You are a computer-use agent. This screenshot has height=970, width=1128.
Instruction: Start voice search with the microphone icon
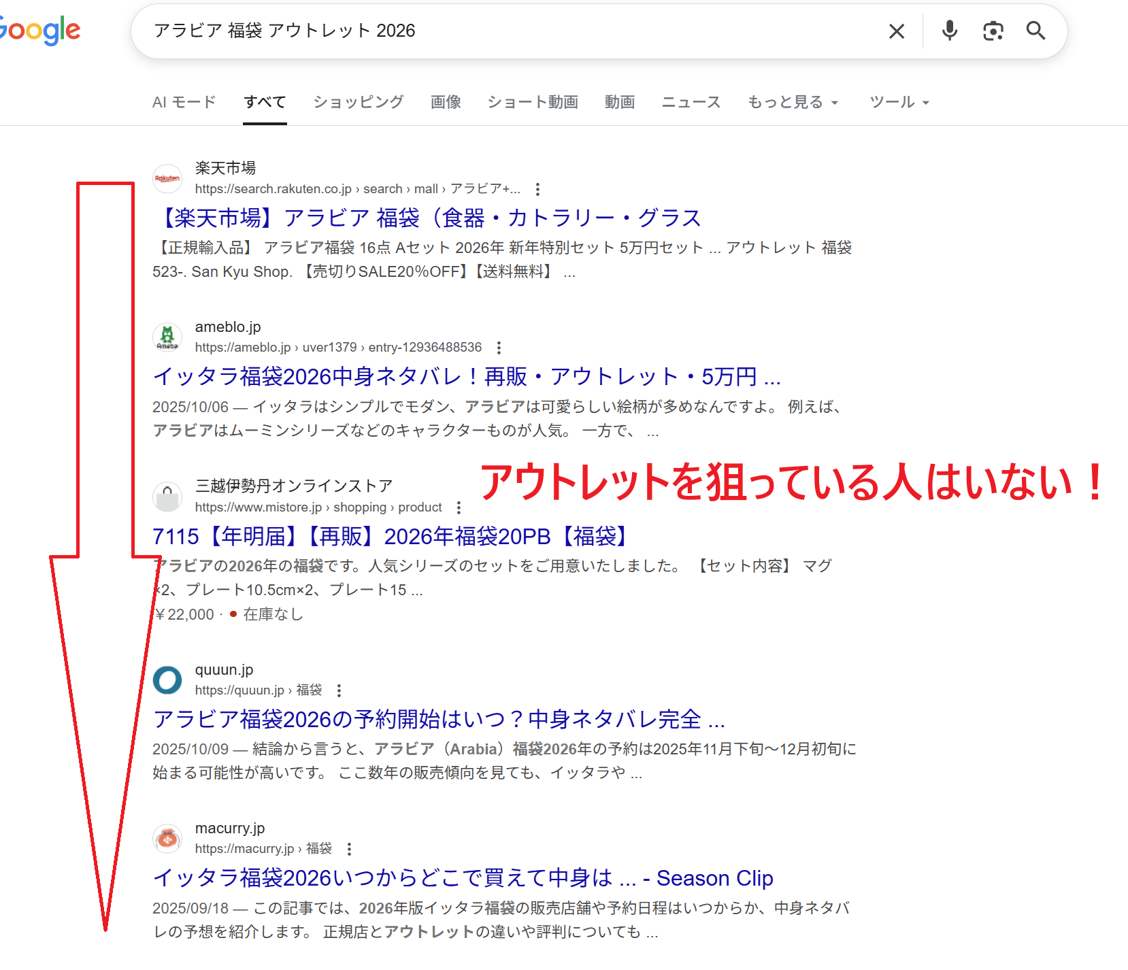pyautogui.click(x=950, y=31)
